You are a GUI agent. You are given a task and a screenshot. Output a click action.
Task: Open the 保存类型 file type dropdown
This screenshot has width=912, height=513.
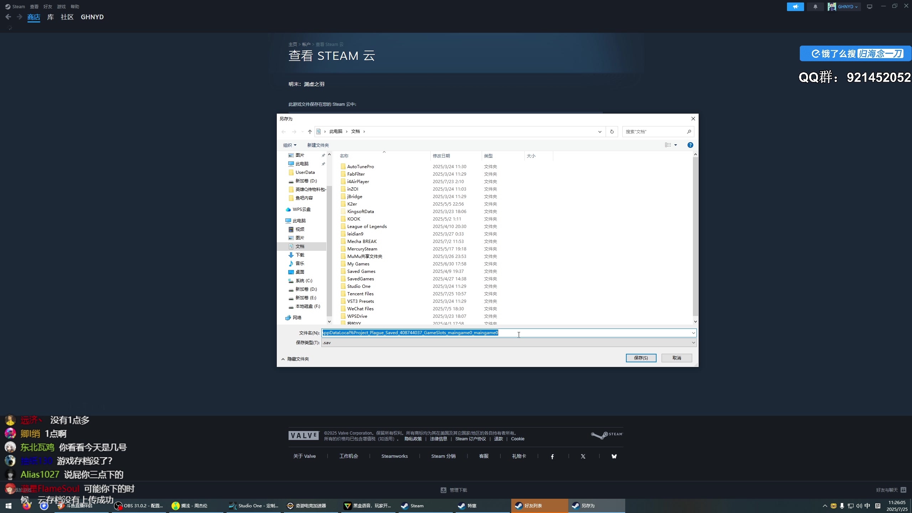(x=509, y=342)
